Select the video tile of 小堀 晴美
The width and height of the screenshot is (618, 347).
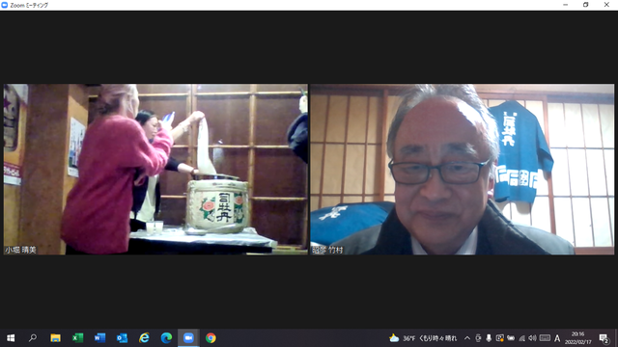155,170
